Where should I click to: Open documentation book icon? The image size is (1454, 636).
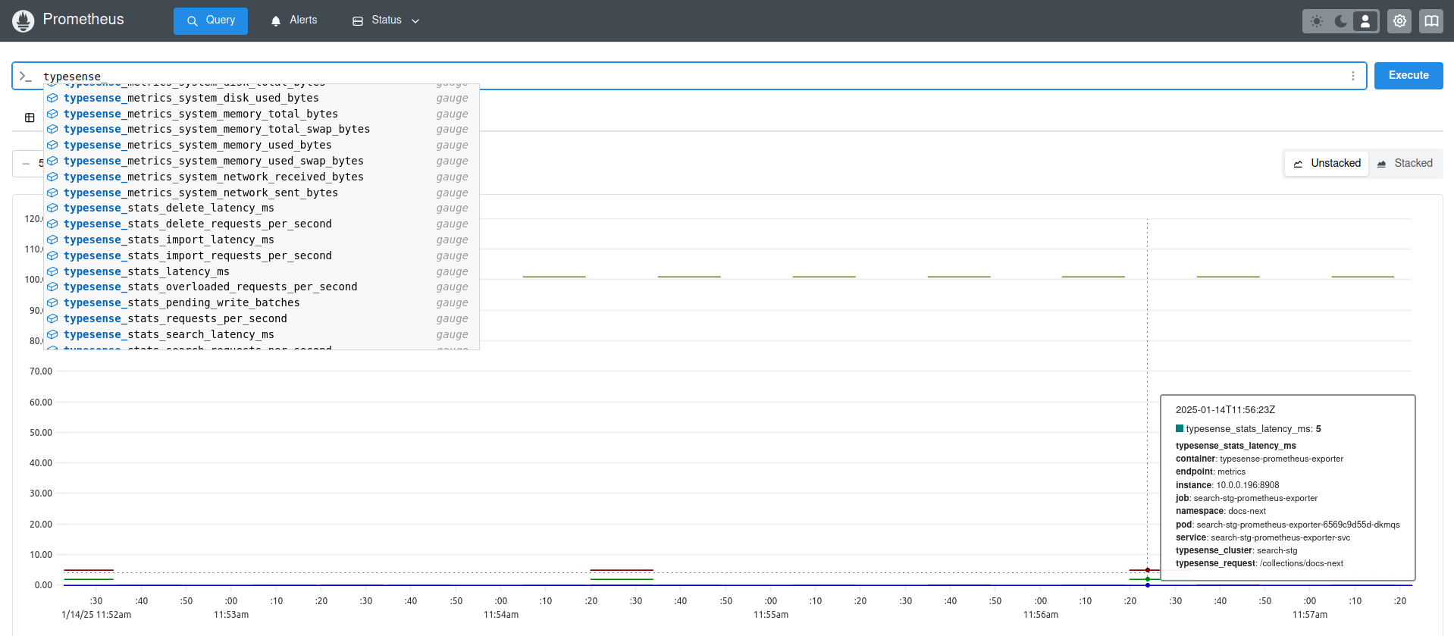point(1431,21)
